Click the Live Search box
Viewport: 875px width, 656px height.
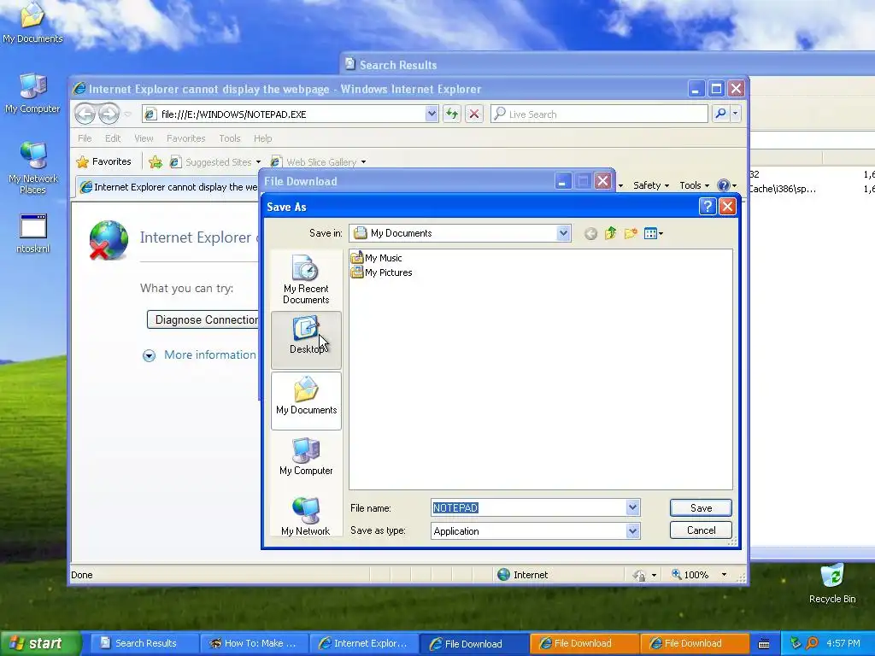coord(599,114)
